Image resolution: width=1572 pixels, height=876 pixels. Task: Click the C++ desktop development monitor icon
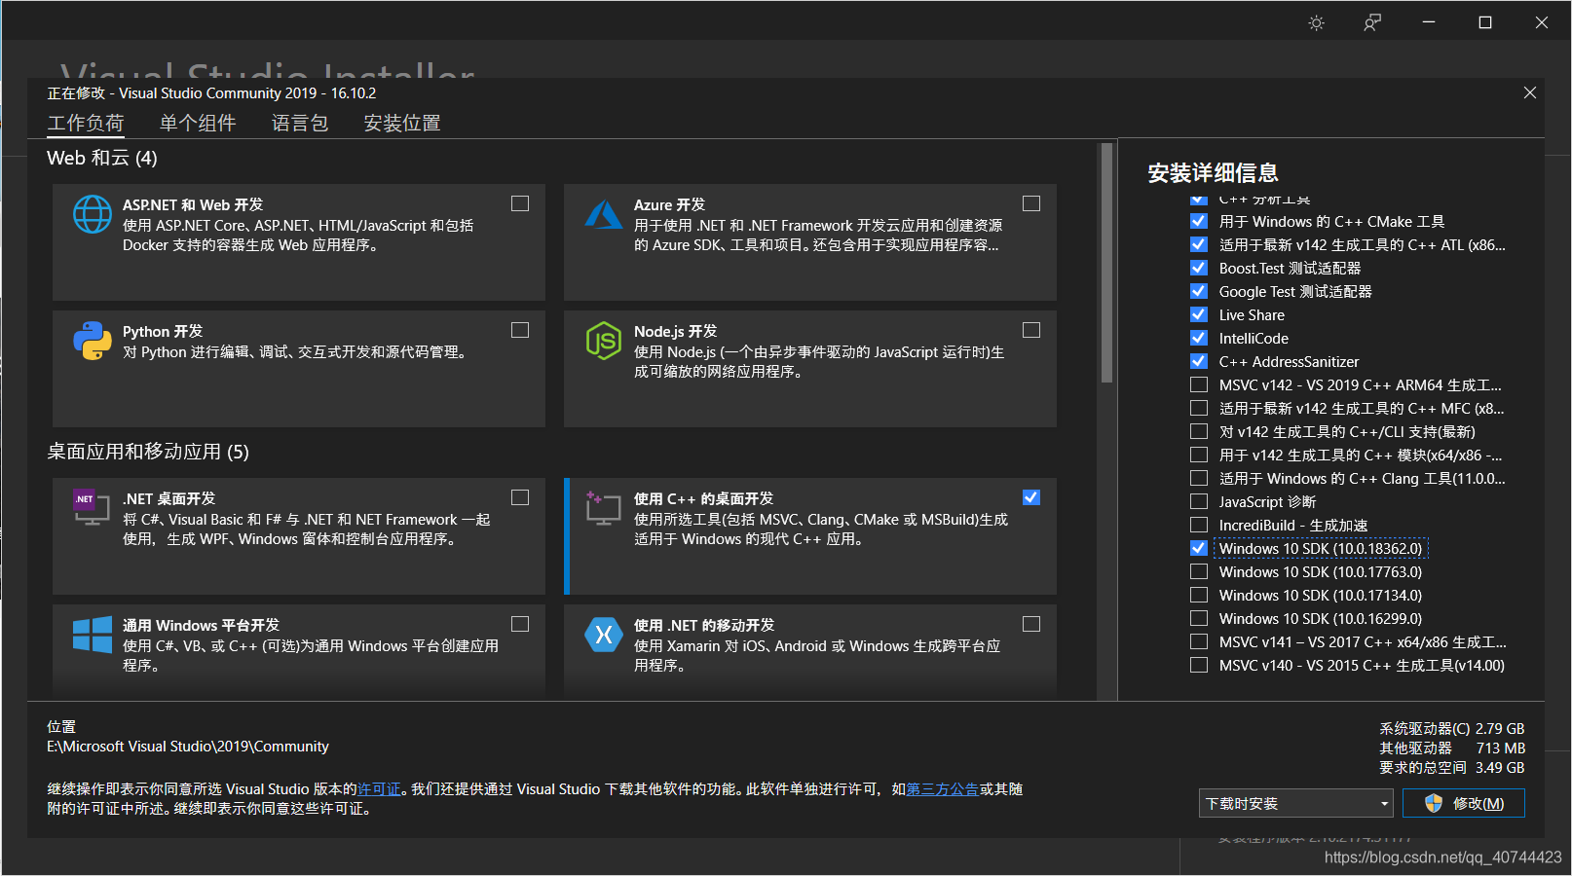coord(604,508)
